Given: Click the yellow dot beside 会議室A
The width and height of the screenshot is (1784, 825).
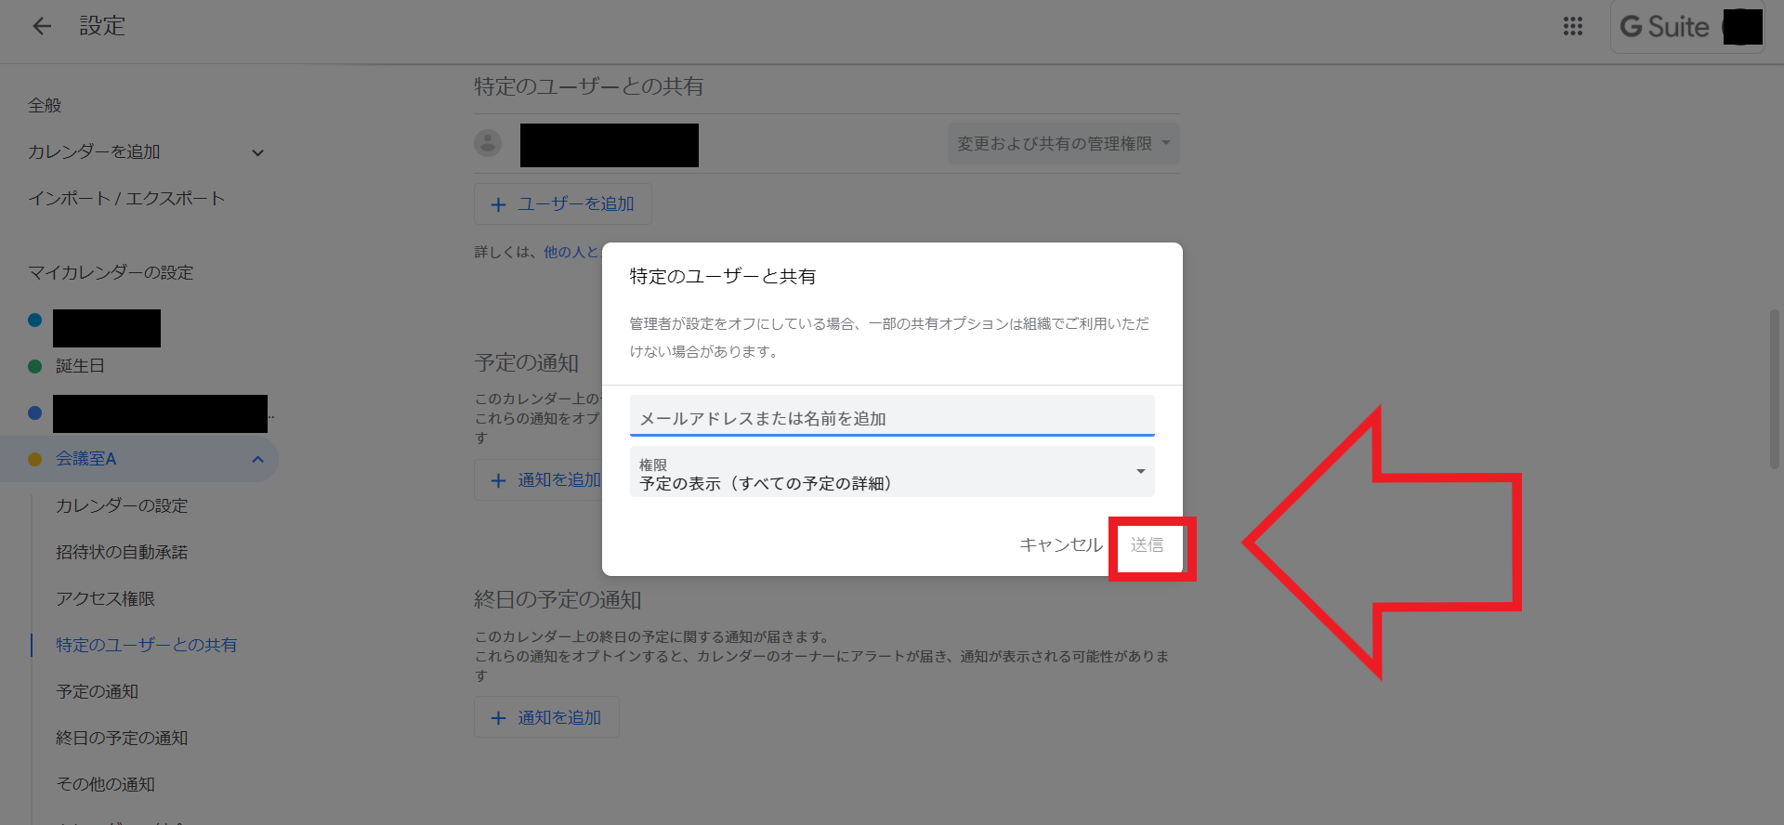Looking at the screenshot, I should point(35,459).
